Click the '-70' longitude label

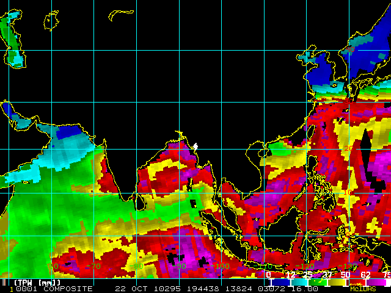pyautogui.click(x=93, y=266)
